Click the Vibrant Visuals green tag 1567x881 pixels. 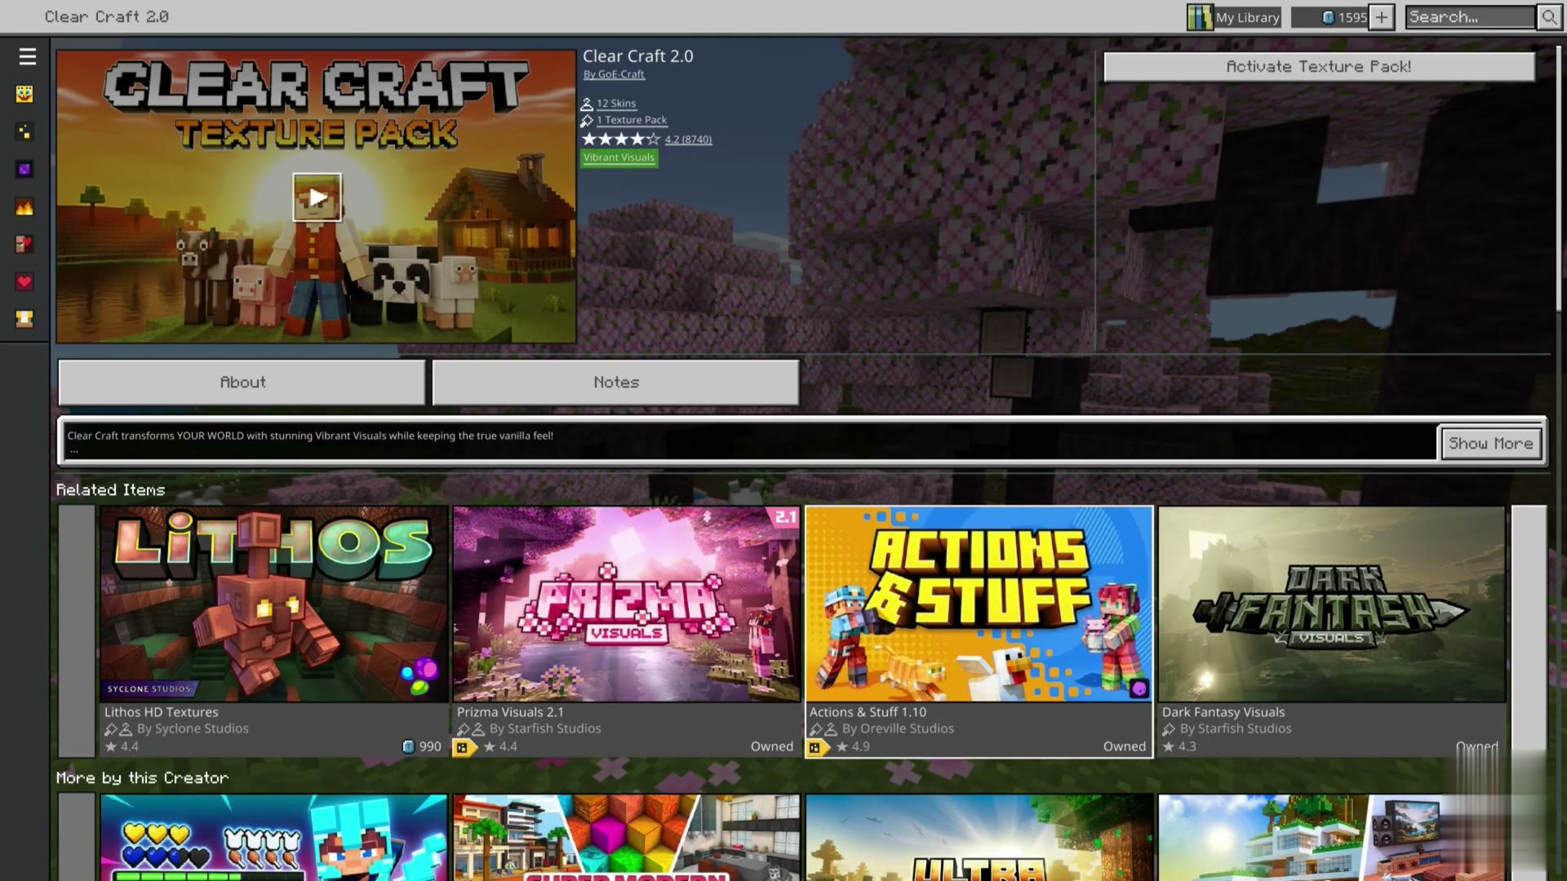point(619,157)
